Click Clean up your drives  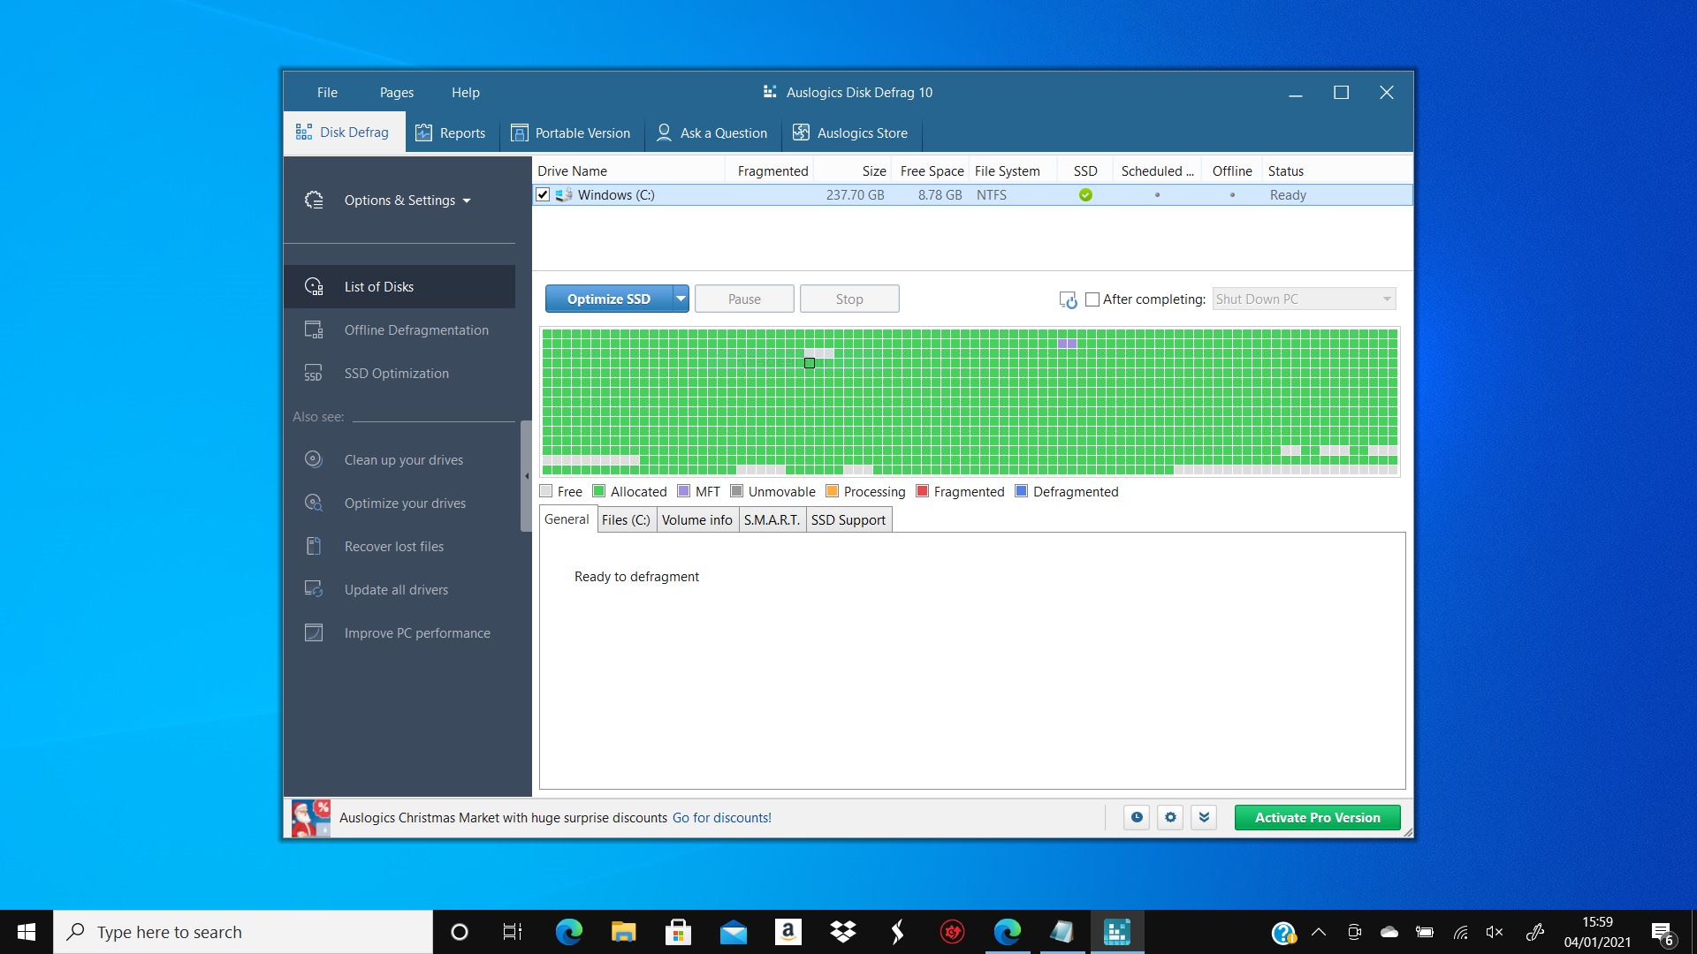[x=403, y=459]
